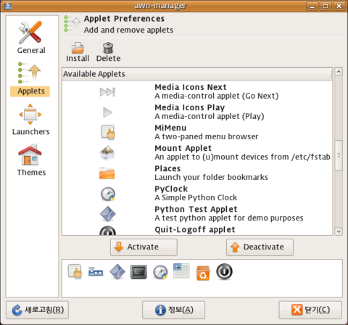The image size is (348, 325).
Task: Select the terminal applet in active list
Action: click(138, 272)
